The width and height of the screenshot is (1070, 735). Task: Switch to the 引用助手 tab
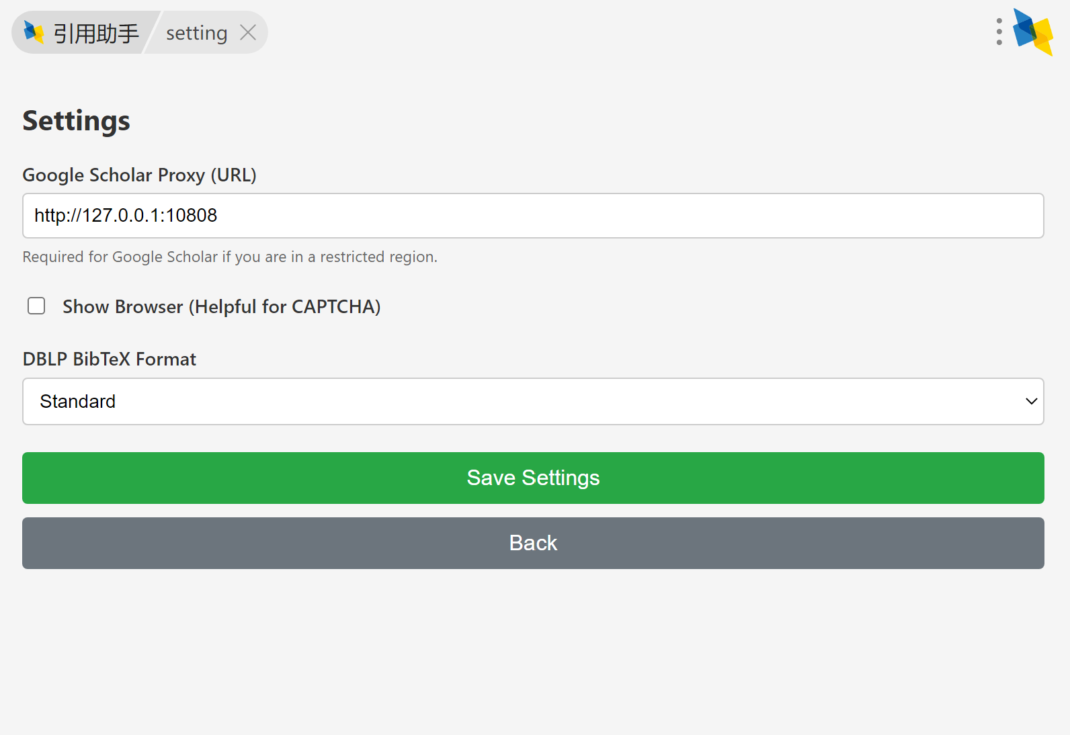pyautogui.click(x=96, y=33)
